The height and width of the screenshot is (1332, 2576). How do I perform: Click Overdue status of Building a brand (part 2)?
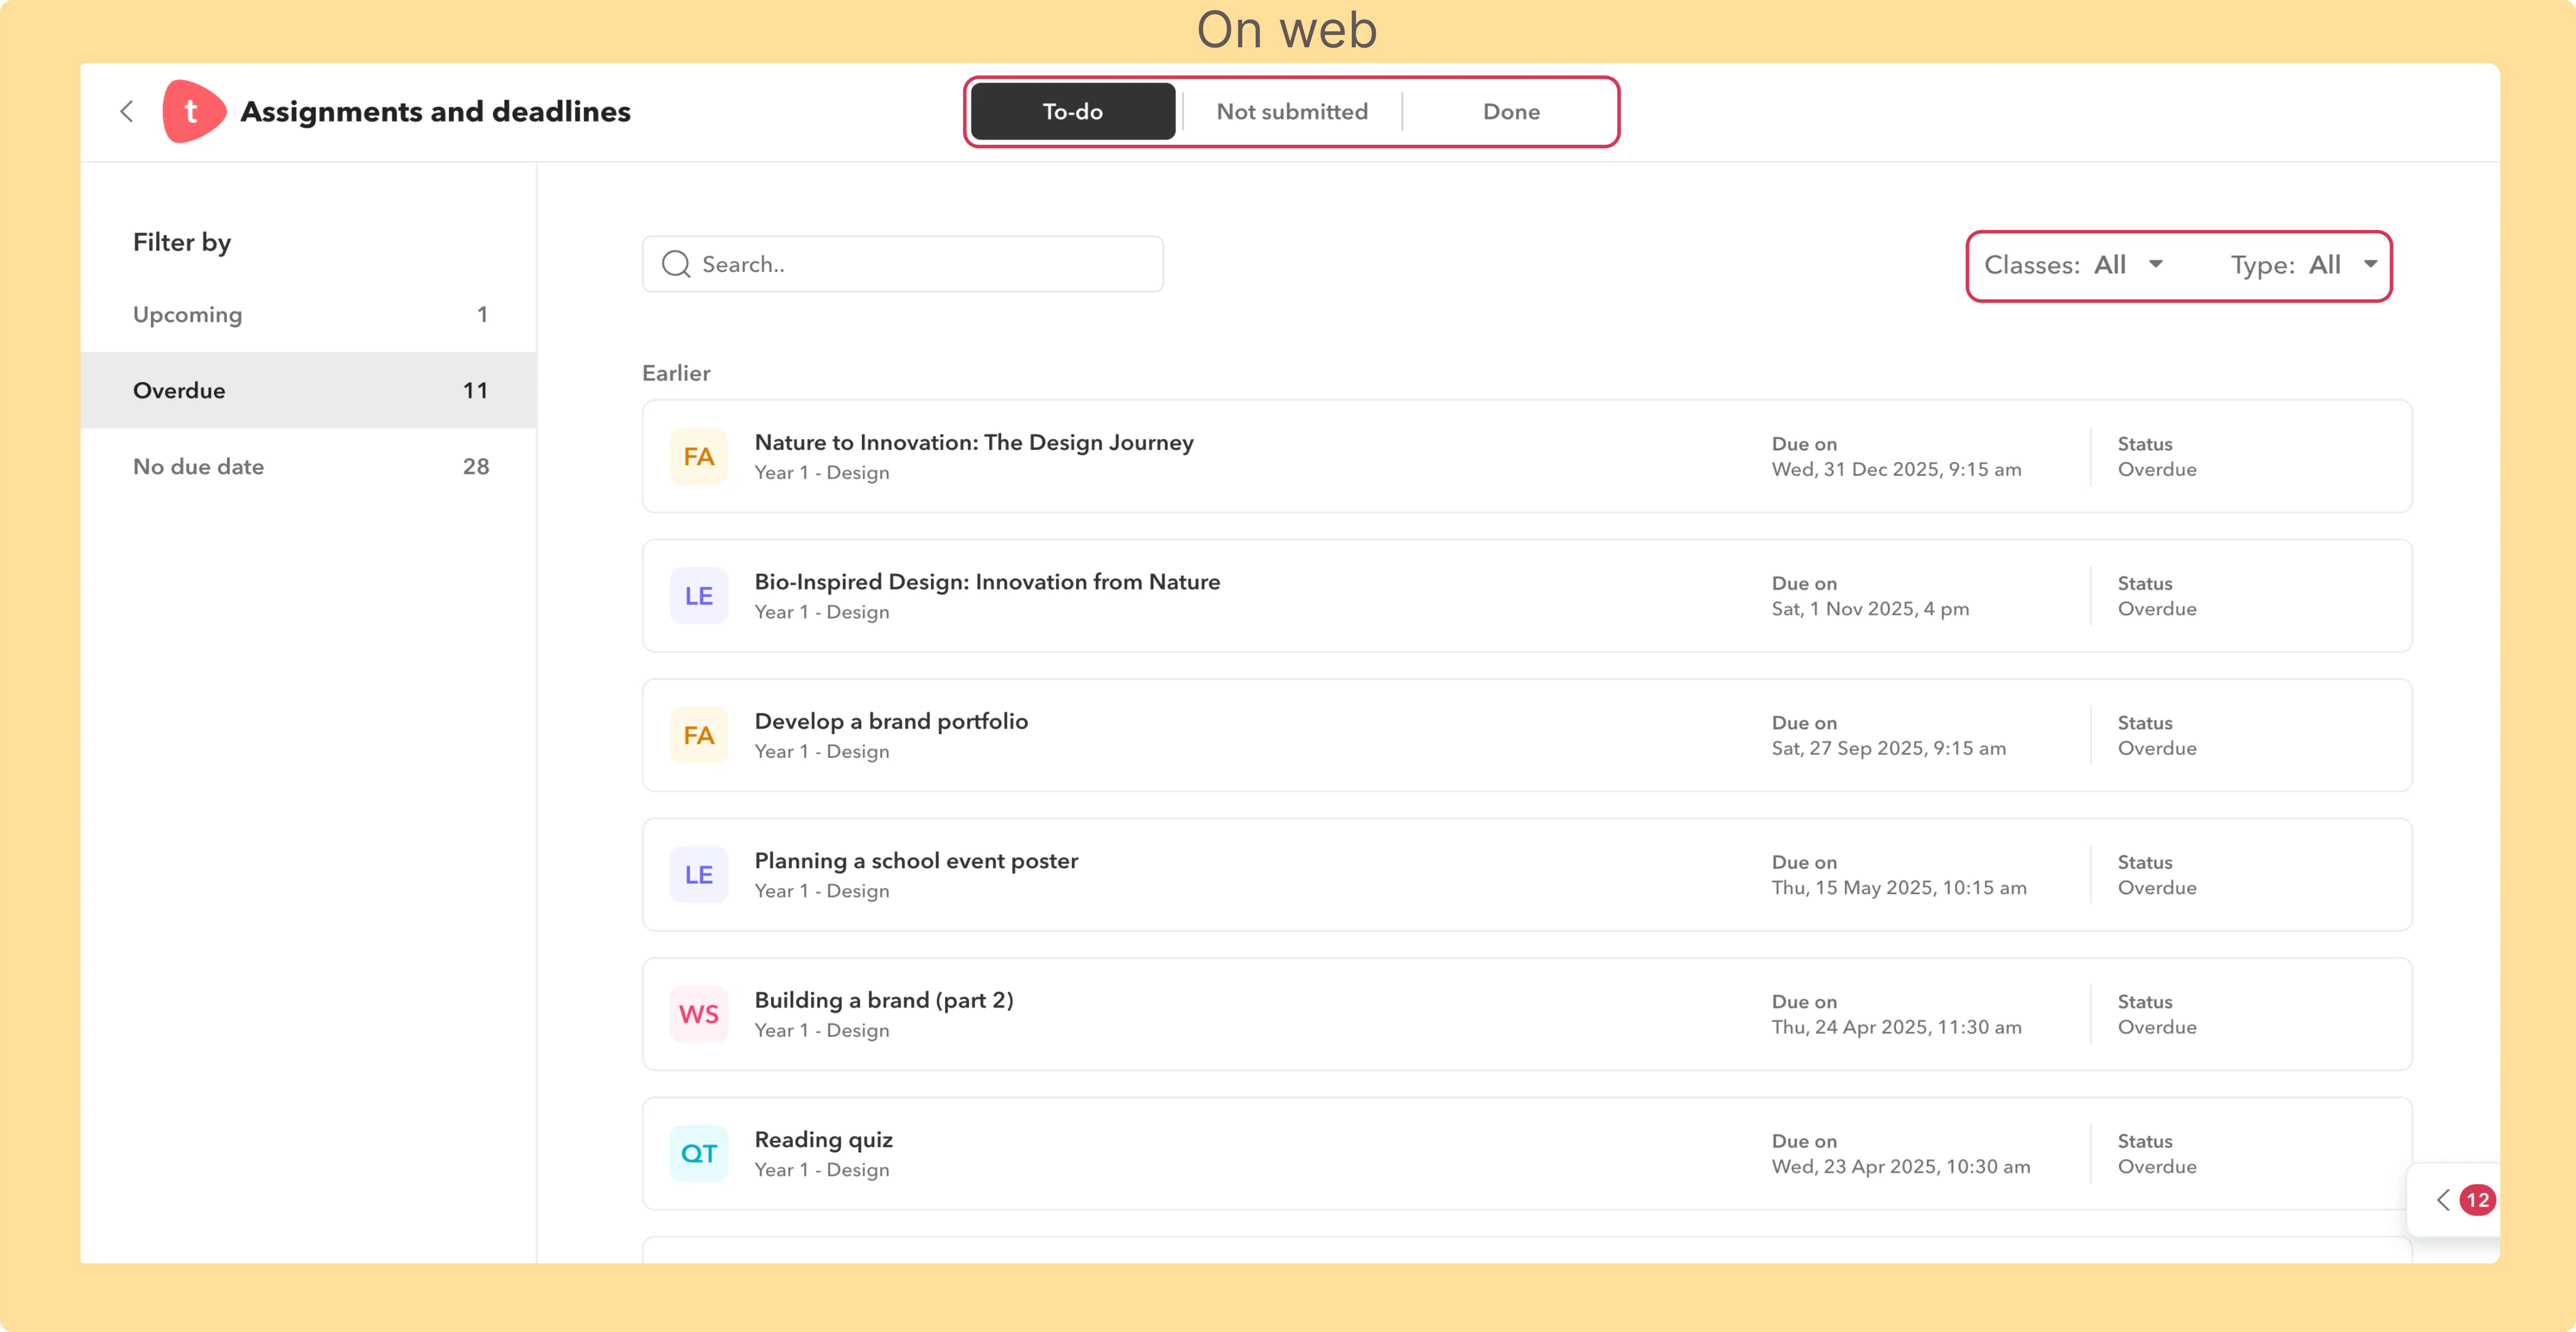pos(2157,1027)
